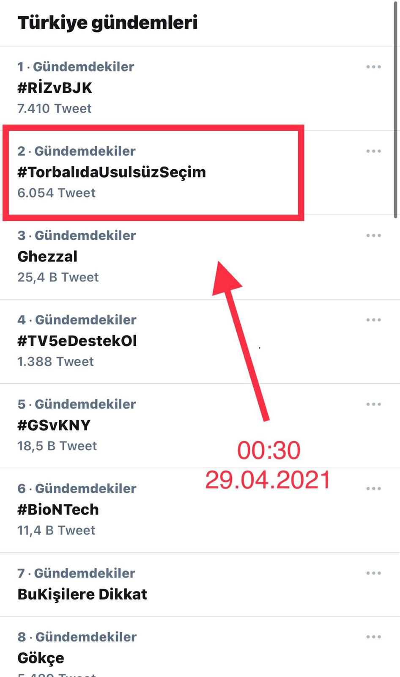
Task: View tweets about Ghezzal
Action: (x=47, y=256)
